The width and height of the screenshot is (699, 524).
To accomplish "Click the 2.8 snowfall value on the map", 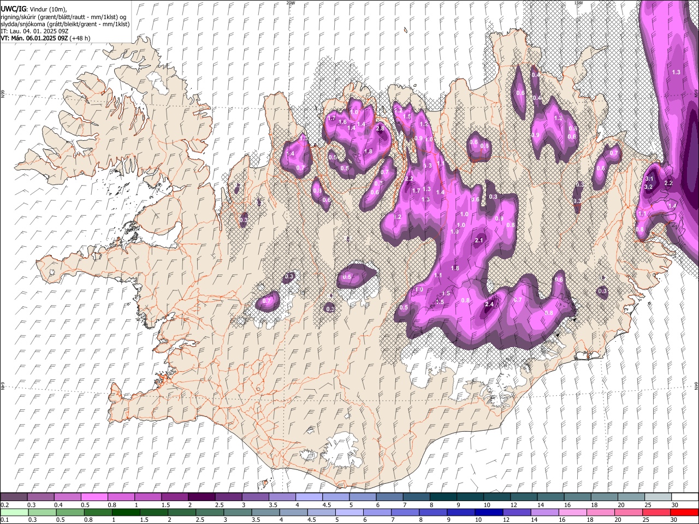I will [381, 128].
